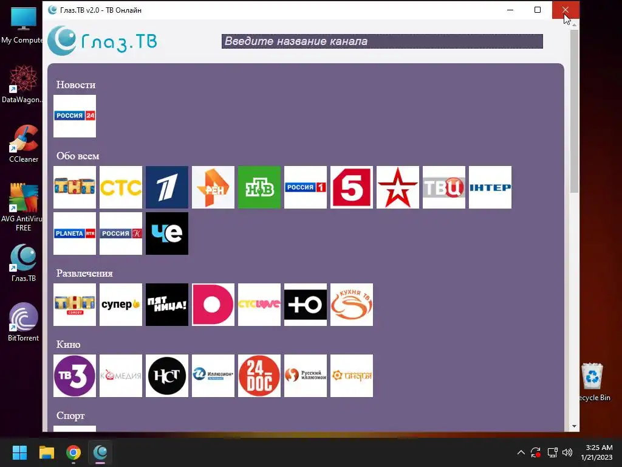Click the Спорт category heading
This screenshot has width=622, height=467.
70,416
